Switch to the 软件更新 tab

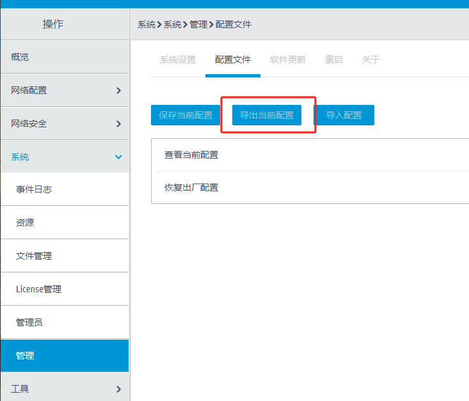288,60
